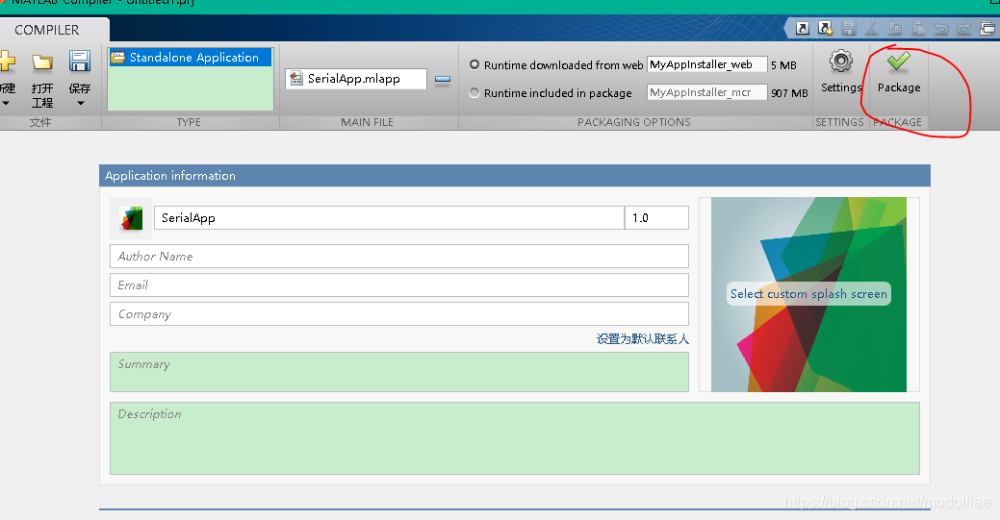This screenshot has width=1000, height=520.
Task: Click the Package checkmark button
Action: tap(899, 73)
